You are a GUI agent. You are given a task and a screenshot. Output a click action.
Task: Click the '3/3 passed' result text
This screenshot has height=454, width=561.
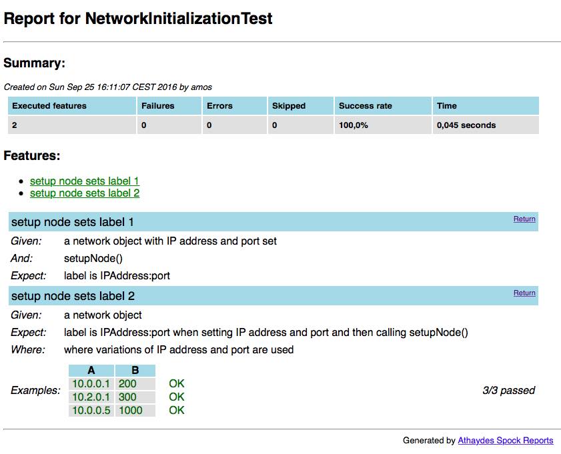pyautogui.click(x=508, y=391)
